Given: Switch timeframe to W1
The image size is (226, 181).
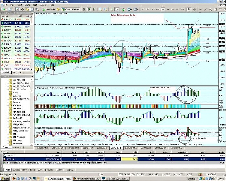Looking at the screenshot, I should click(178, 9).
